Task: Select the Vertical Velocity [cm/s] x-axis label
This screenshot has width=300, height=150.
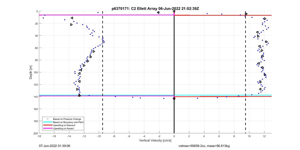Action: (x=155, y=141)
